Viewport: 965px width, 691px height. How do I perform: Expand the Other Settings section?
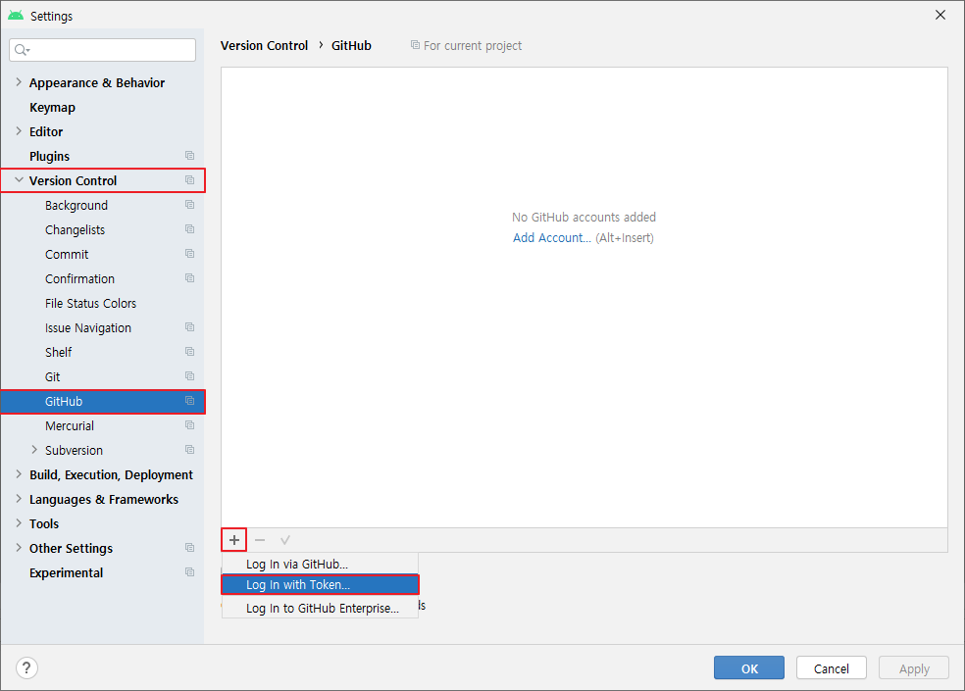point(19,548)
